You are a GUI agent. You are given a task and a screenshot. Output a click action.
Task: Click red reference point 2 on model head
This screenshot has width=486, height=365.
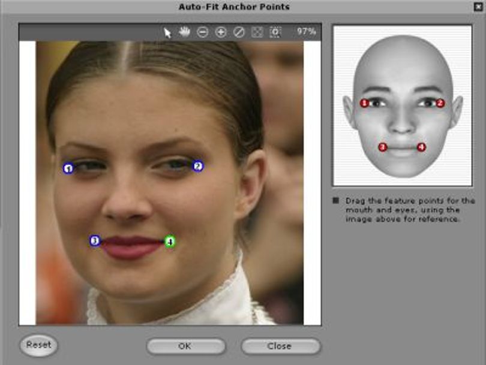click(440, 103)
